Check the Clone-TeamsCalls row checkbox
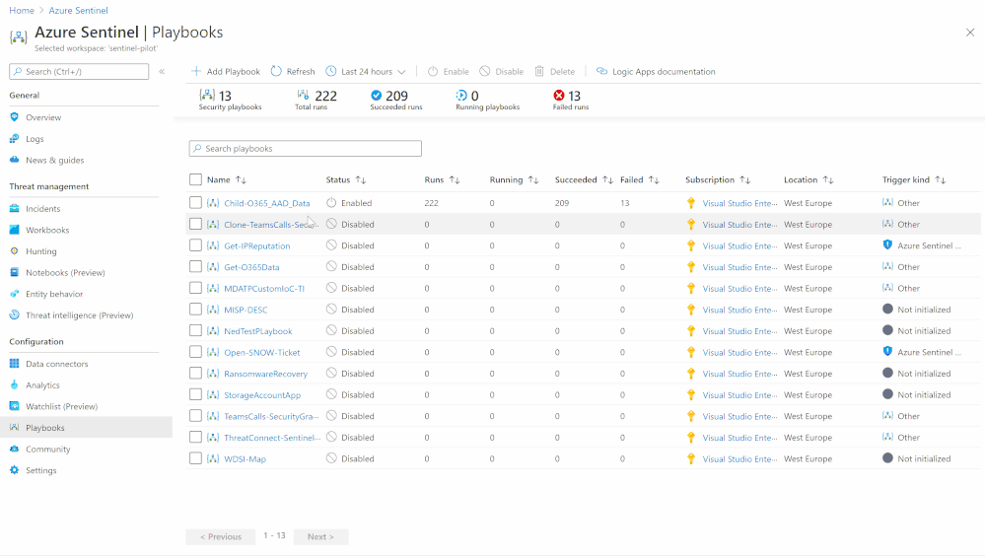 195,224
